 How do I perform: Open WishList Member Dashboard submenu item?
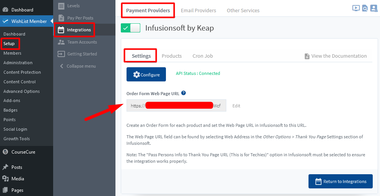[14, 34]
